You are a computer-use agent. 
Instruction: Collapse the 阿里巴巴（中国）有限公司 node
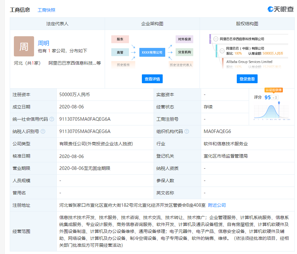point(222,51)
